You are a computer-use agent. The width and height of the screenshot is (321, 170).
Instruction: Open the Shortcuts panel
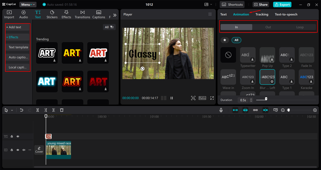(x=232, y=5)
